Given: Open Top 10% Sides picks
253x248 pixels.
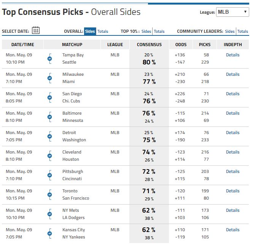Looking at the screenshot, I should pos(146,31).
